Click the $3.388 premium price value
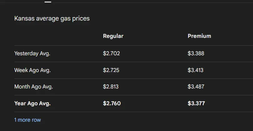 (196, 53)
